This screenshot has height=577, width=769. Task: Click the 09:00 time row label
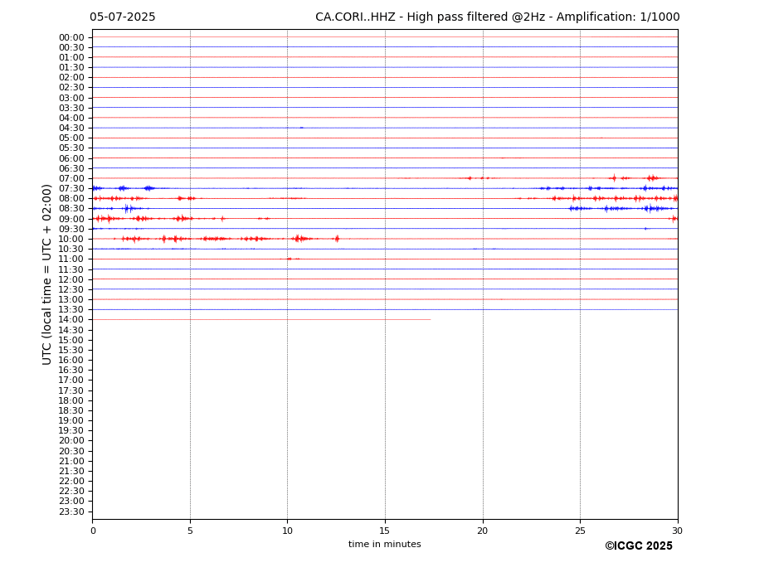71,219
